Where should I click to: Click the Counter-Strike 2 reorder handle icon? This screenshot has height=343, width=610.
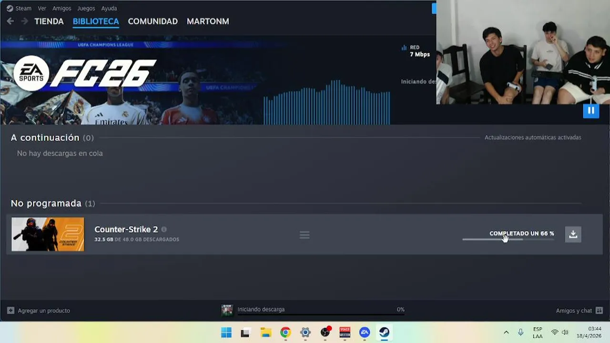click(305, 235)
